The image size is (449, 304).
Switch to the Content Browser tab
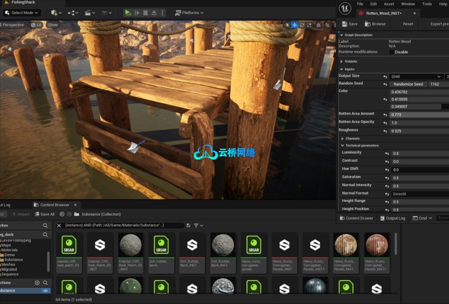click(x=54, y=204)
